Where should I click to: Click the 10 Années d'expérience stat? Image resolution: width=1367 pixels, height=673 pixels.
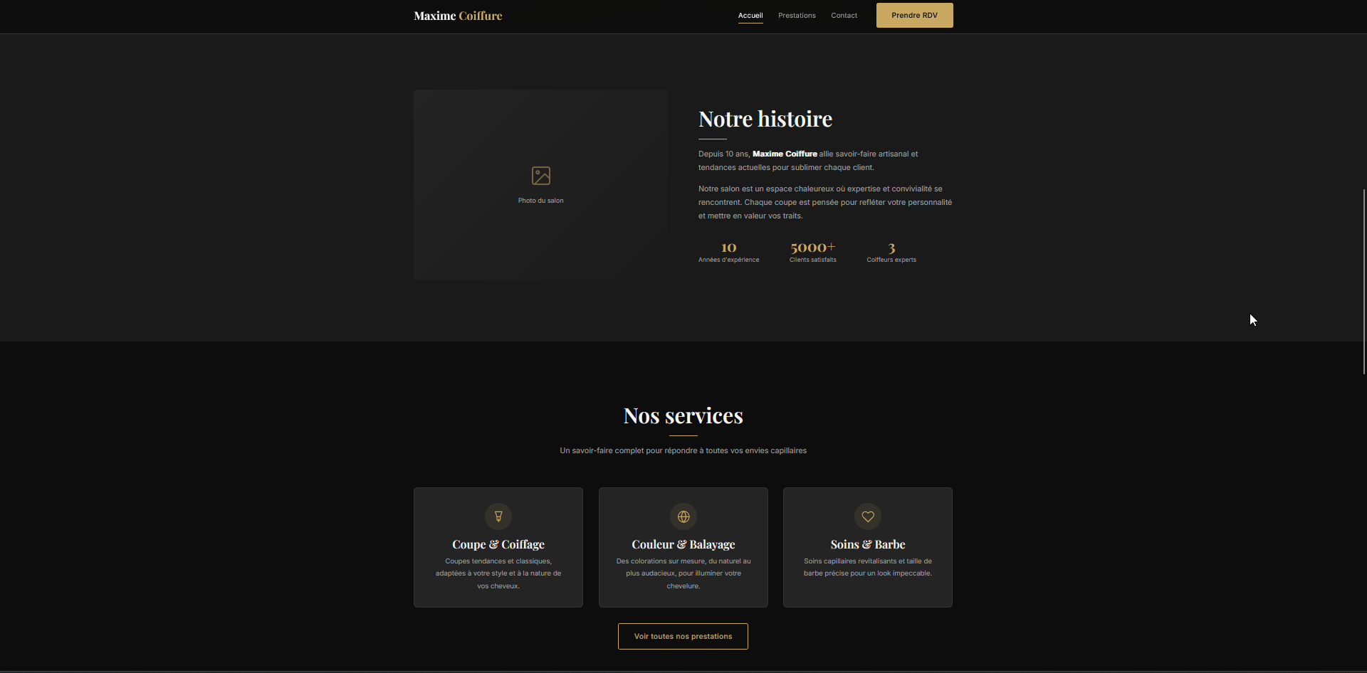point(728,253)
